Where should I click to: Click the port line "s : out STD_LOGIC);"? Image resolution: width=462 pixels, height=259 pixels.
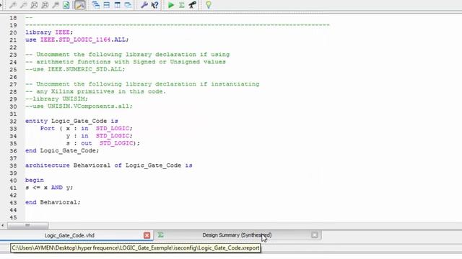pyautogui.click(x=103, y=143)
